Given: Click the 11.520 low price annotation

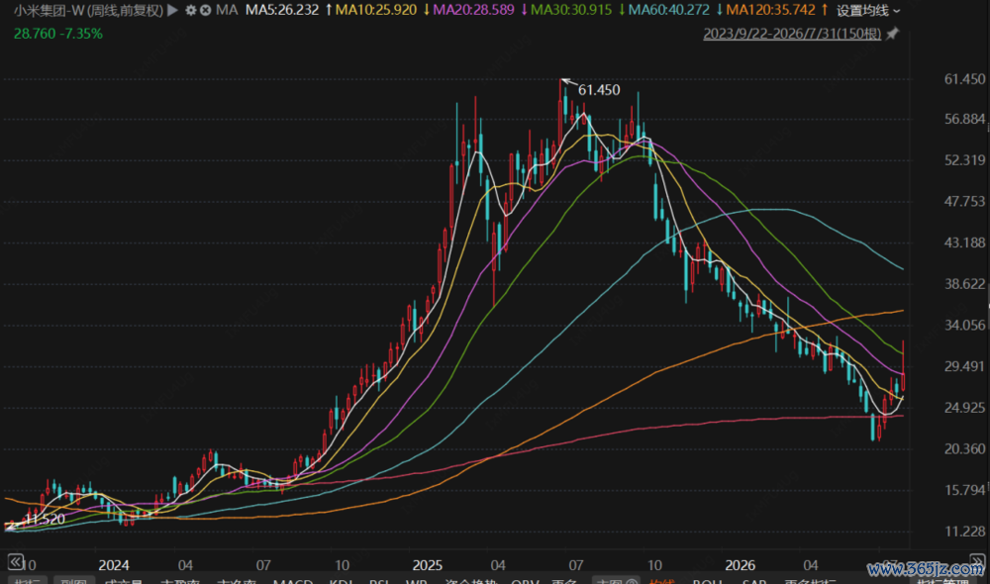Looking at the screenshot, I should coord(45,520).
